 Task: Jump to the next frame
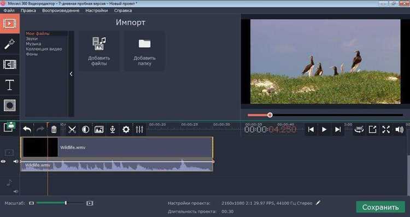pos(338,130)
